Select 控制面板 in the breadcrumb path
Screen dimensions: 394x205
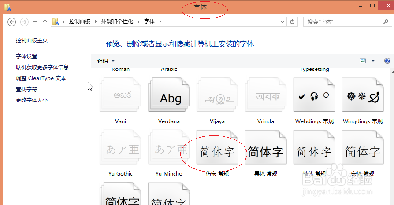coord(80,22)
